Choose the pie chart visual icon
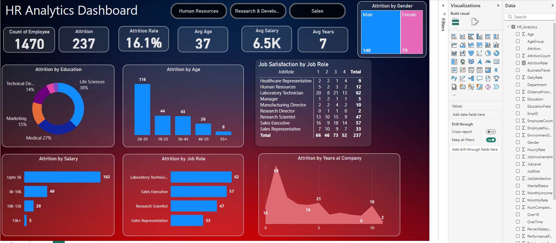Screen dimensions: 556x243 point(488,53)
